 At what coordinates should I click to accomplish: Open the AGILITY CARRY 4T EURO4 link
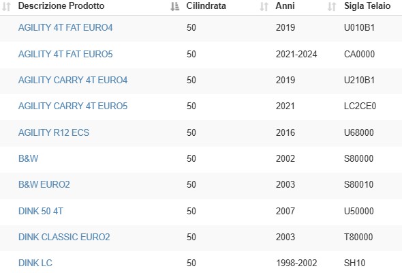coord(73,80)
